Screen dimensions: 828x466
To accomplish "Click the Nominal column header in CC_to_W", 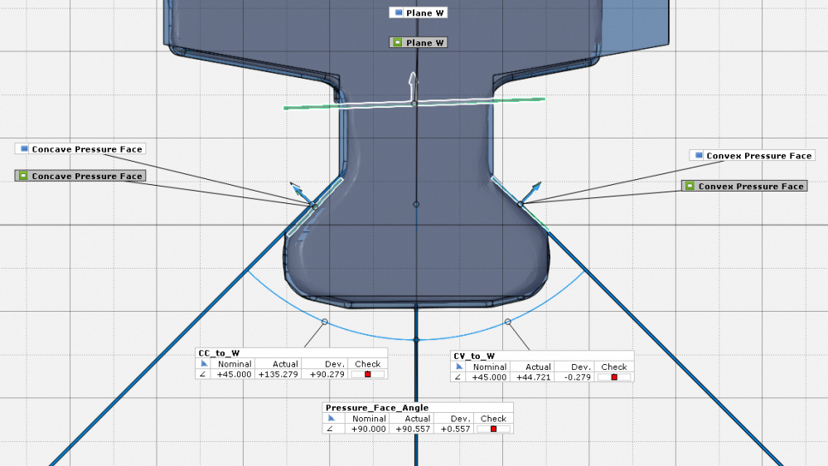I will click(234, 364).
